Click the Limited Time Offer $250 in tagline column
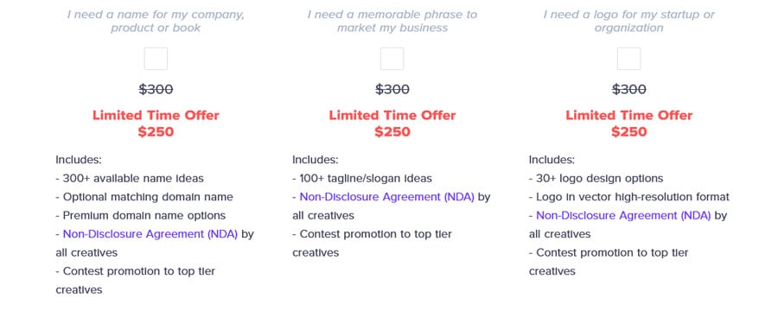The width and height of the screenshot is (778, 311). 392,124
